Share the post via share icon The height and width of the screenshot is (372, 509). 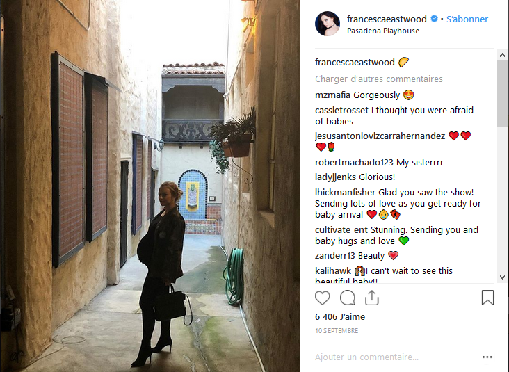(372, 298)
